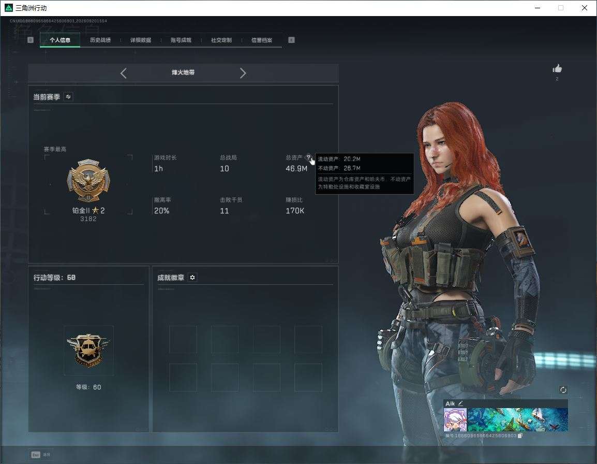The height and width of the screenshot is (464, 597).
Task: Copy the player ID number icon
Action: tap(520, 436)
